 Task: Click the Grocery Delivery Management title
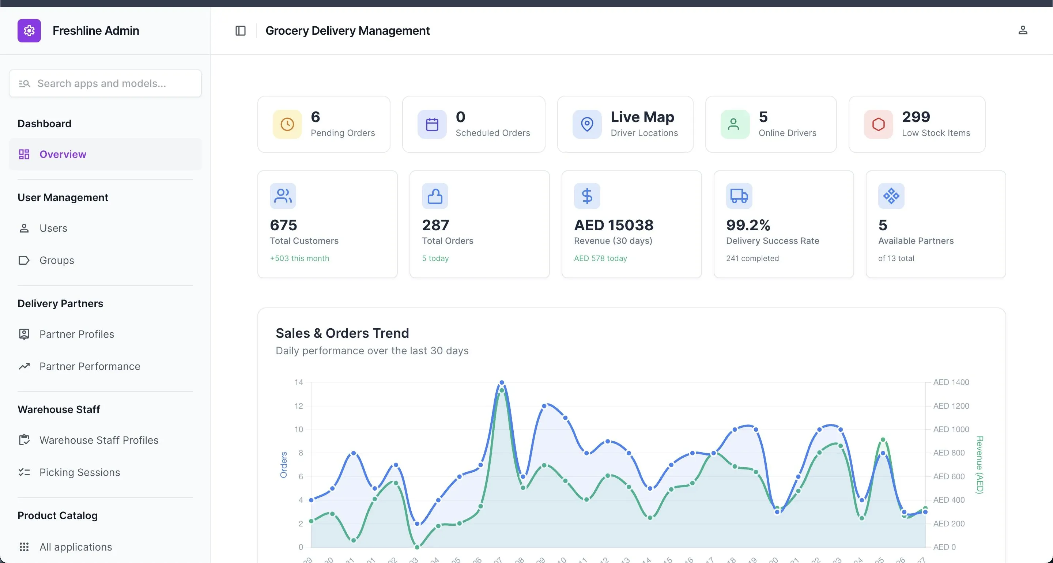tap(347, 31)
